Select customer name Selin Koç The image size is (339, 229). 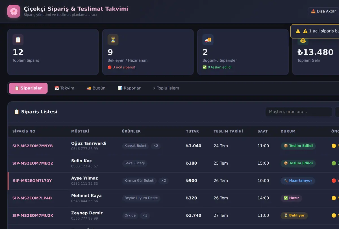coord(81,161)
